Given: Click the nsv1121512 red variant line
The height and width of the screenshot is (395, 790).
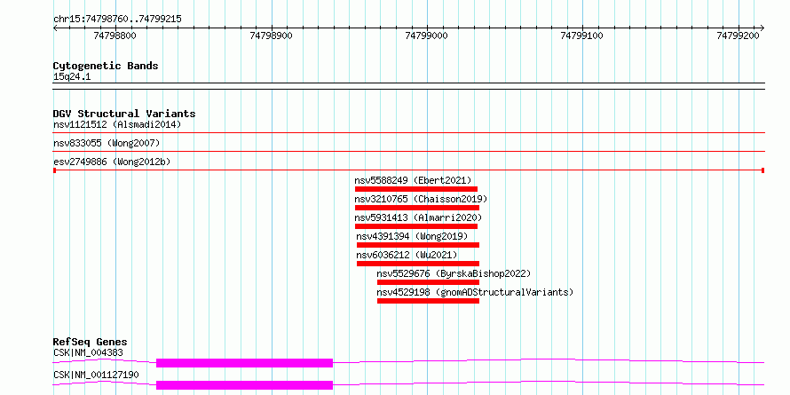Looking at the screenshot, I should click(409, 132).
